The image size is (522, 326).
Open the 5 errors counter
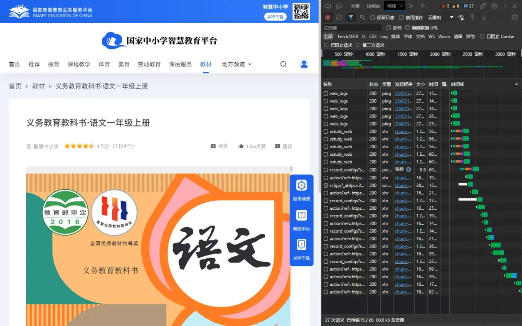tap(446, 6)
